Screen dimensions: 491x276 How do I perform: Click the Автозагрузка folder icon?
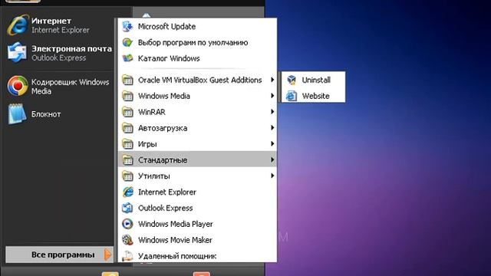pos(127,128)
